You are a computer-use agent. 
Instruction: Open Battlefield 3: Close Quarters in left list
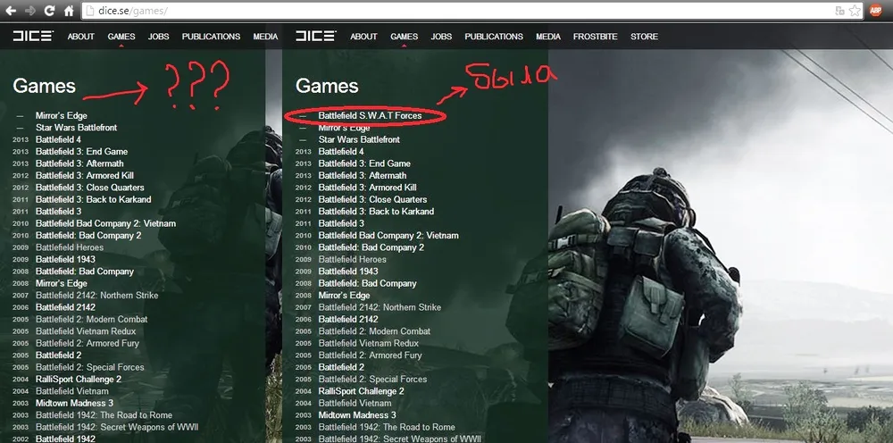tap(90, 188)
